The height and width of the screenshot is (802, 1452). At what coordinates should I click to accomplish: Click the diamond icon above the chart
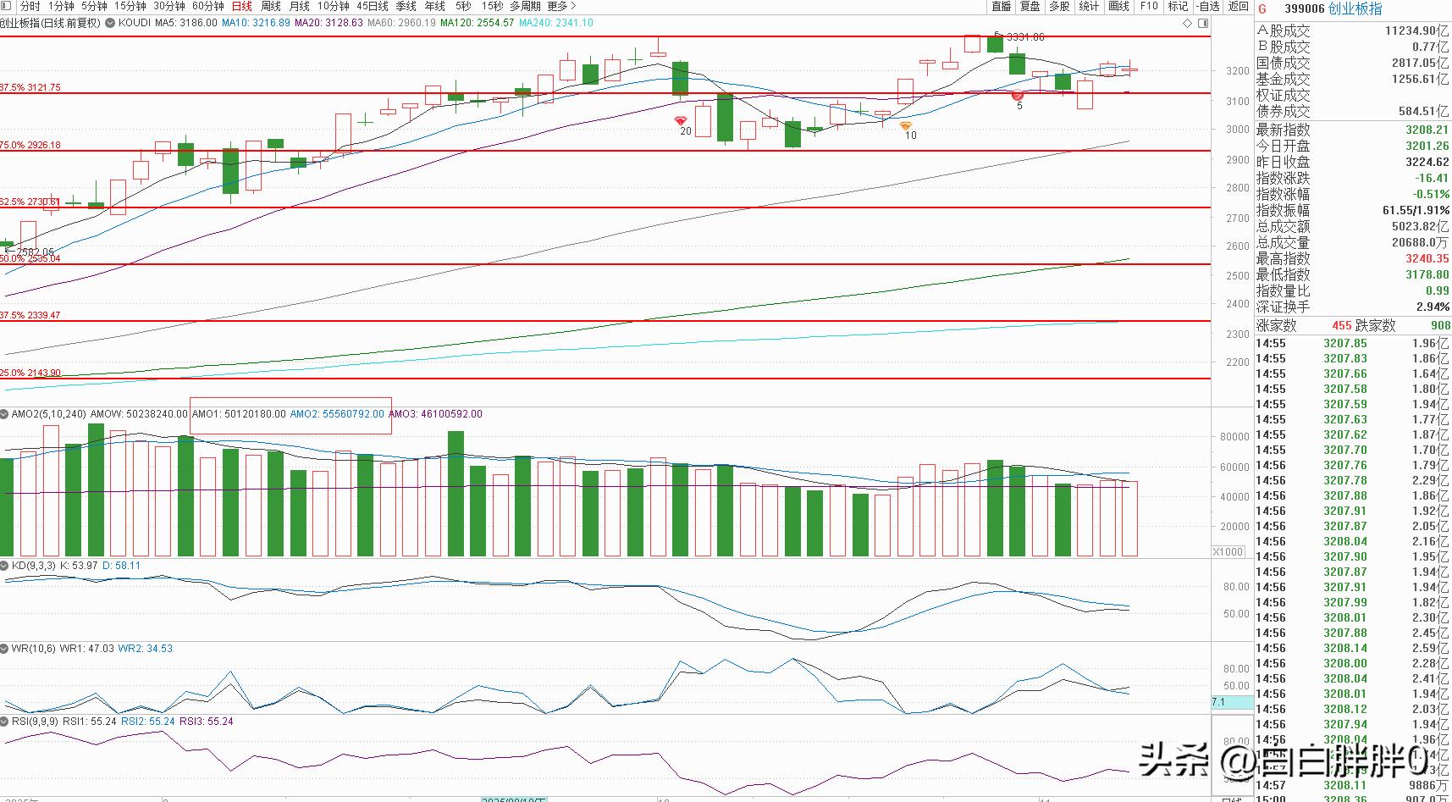pos(1189,24)
